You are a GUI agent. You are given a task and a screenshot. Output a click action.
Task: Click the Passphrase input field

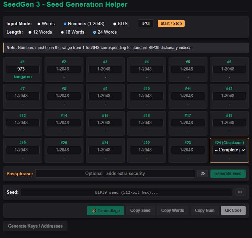pyautogui.click(x=115, y=174)
